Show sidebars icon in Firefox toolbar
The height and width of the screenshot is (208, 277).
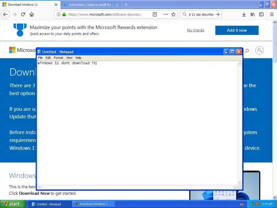tap(261, 14)
